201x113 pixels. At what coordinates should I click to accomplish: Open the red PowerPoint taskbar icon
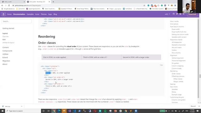[115, 111]
